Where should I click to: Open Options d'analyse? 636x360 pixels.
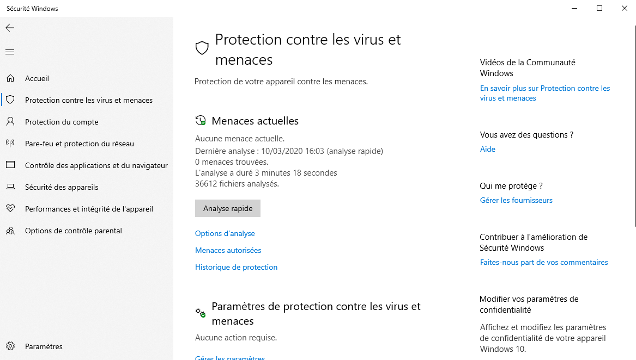pos(225,233)
